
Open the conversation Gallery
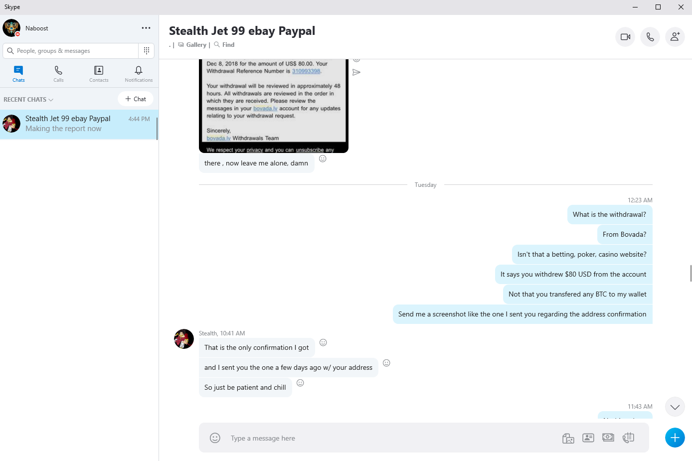tap(192, 45)
